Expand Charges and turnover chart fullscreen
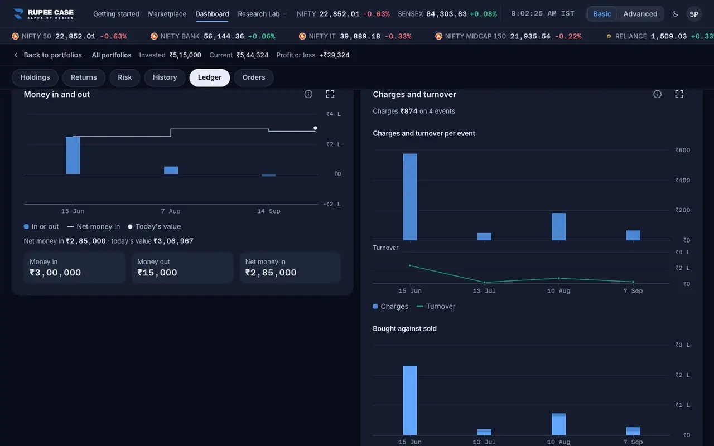The width and height of the screenshot is (714, 446). pyautogui.click(x=679, y=94)
